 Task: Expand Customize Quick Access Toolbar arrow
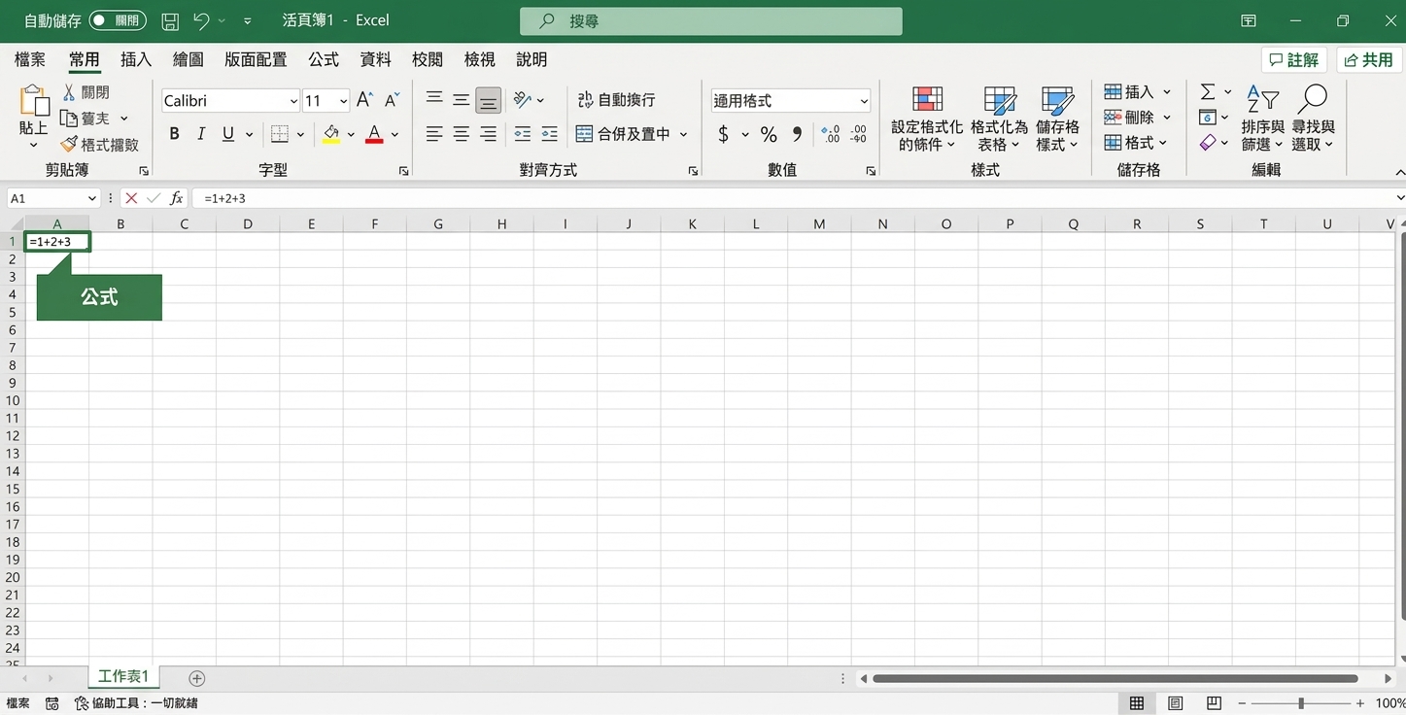coord(247,20)
